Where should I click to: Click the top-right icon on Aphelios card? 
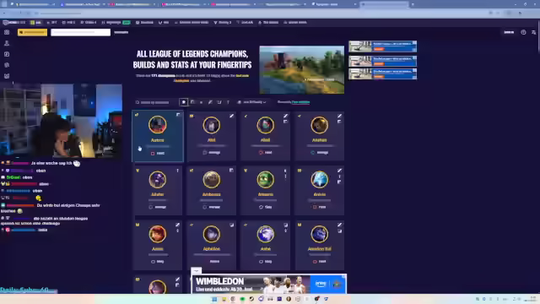(x=231, y=225)
